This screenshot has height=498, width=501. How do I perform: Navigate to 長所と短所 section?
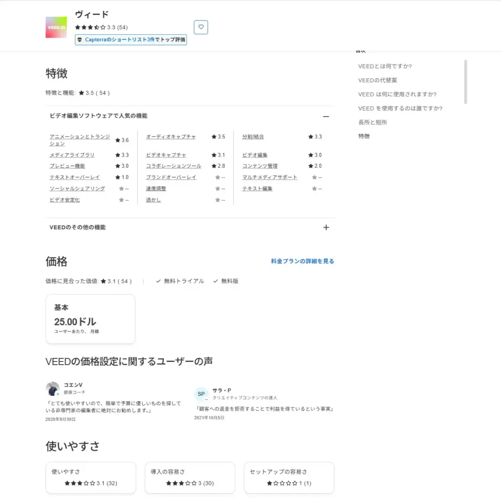tap(372, 122)
